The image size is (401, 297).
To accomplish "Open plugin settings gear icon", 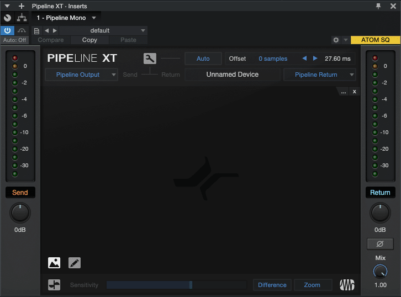I will [x=335, y=40].
